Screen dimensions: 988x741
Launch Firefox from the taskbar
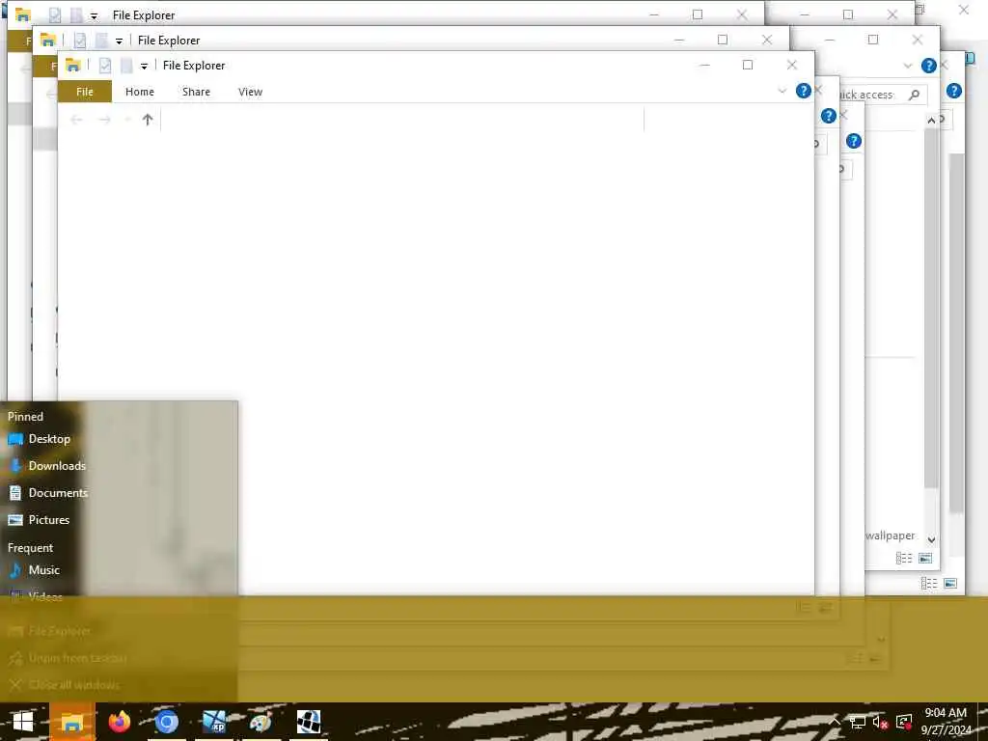tap(119, 722)
